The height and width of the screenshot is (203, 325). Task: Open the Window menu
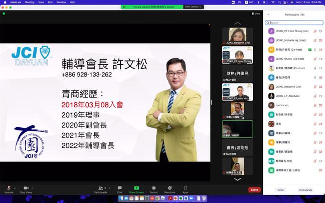61,3
